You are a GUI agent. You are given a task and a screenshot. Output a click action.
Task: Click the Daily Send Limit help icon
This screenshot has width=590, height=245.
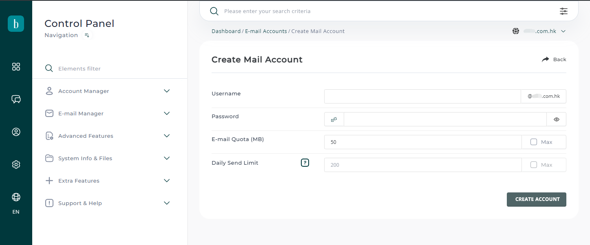[x=305, y=163]
